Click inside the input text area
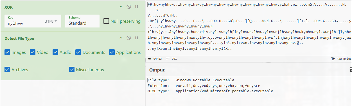Screen dimensions: 352x106 (249, 28)
